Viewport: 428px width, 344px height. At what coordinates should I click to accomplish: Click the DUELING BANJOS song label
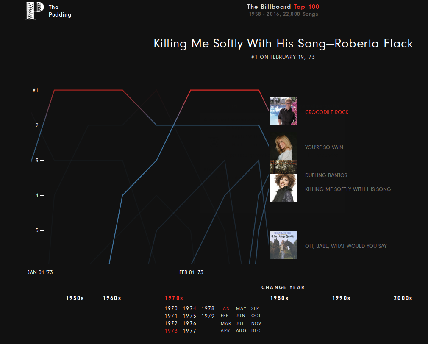pyautogui.click(x=326, y=175)
